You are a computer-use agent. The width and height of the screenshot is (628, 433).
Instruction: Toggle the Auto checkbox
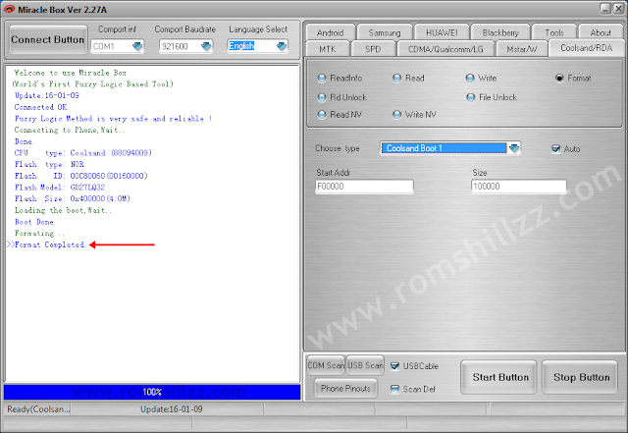tap(556, 149)
